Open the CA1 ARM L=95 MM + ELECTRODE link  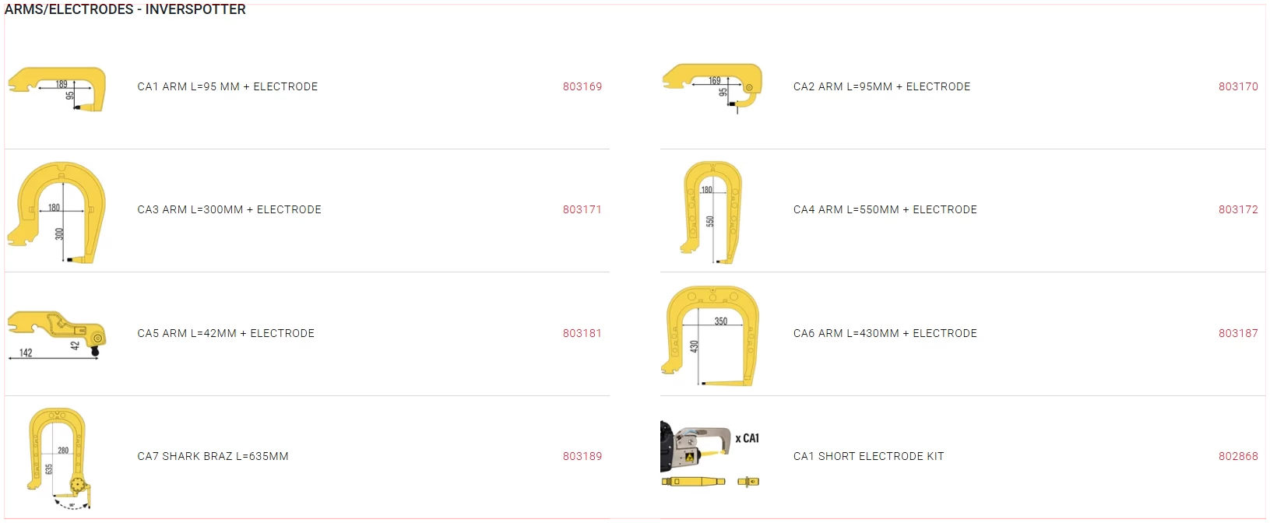pyautogui.click(x=227, y=86)
